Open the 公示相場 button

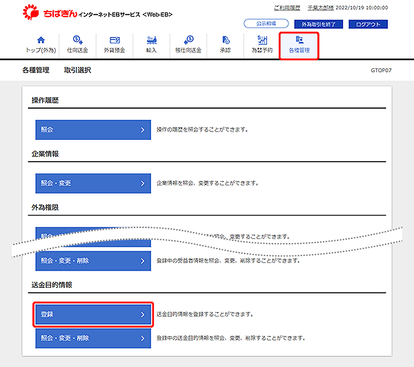(x=266, y=23)
